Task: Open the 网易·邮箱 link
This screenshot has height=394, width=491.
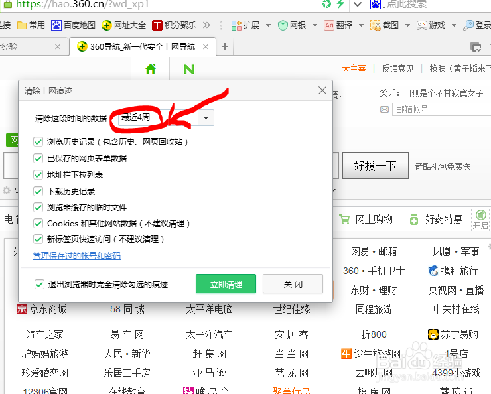Action: (374, 251)
